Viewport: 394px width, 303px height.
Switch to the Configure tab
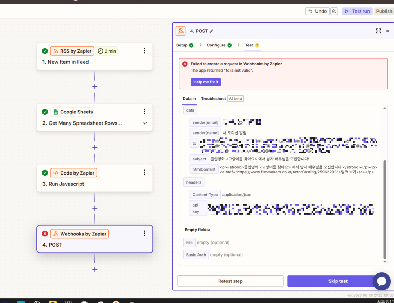pyautogui.click(x=219, y=45)
